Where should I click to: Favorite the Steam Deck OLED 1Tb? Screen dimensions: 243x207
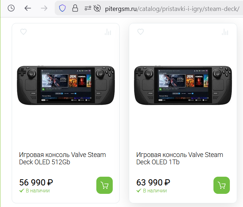coord(140,32)
